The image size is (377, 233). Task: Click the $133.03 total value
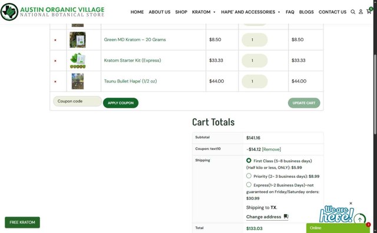(254, 228)
